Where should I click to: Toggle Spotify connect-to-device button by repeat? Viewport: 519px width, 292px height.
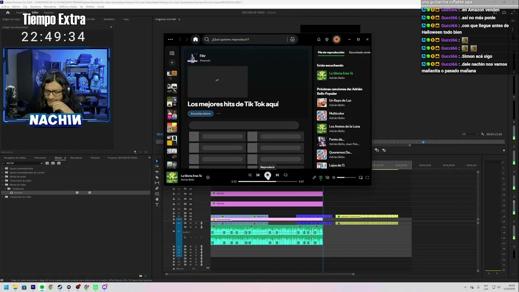[285, 175]
